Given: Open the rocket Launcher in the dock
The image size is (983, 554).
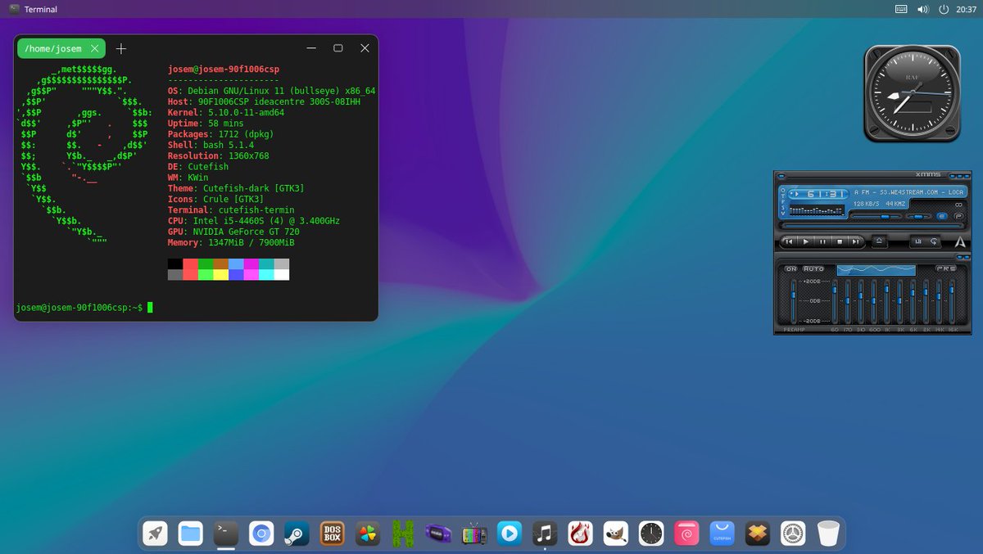Looking at the screenshot, I should [x=156, y=534].
